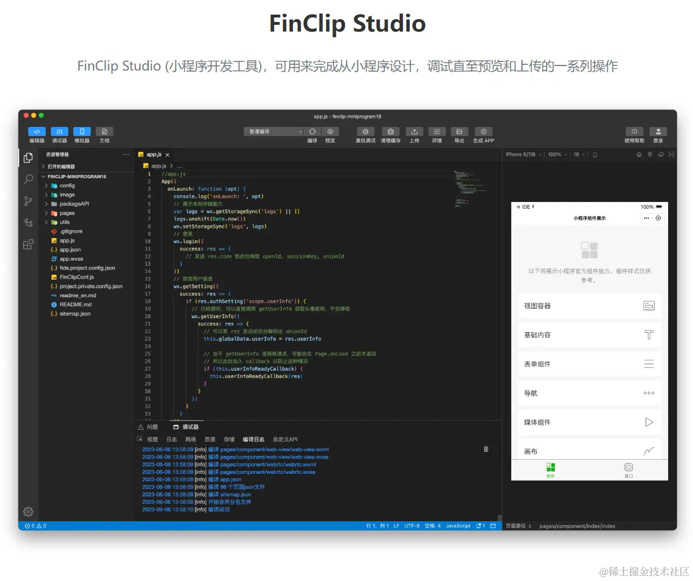Switch to the 调试器 panel tab
693x581 pixels.
pos(186,427)
